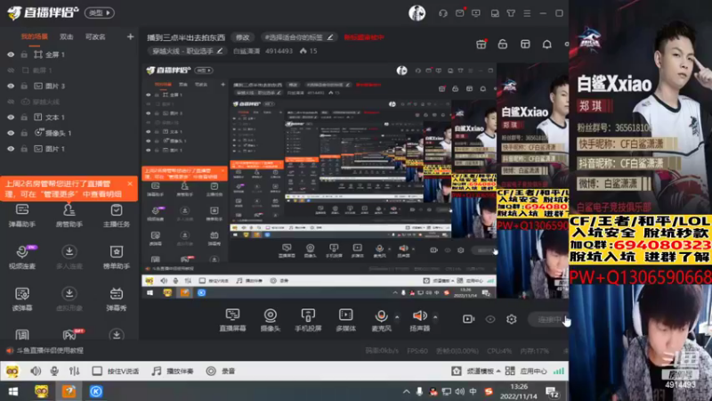
Task: Open the mail icon in title bar
Action: (x=460, y=13)
